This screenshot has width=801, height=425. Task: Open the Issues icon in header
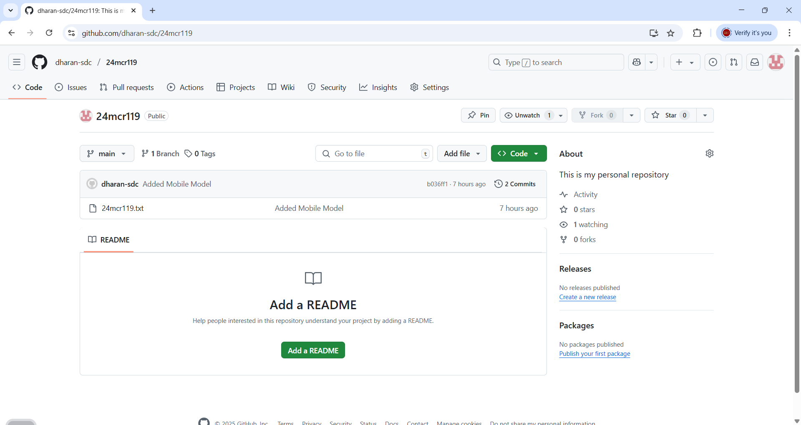pyautogui.click(x=713, y=62)
